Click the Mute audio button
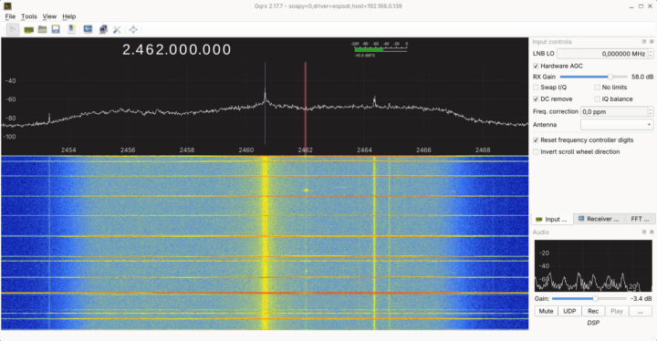 (546, 311)
